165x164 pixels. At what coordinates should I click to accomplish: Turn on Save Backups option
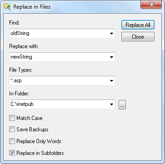point(12,129)
